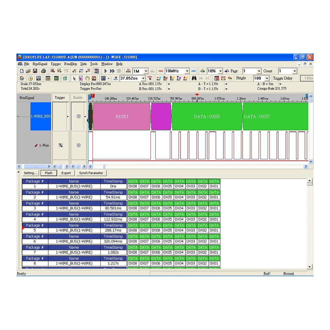Select the arrow cursor tool icon
This screenshot has height=330, width=330.
75,78
